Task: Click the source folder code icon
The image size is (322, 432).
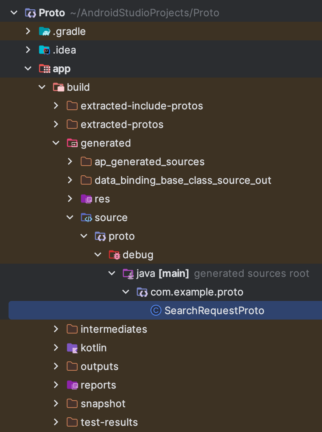Action: click(86, 218)
